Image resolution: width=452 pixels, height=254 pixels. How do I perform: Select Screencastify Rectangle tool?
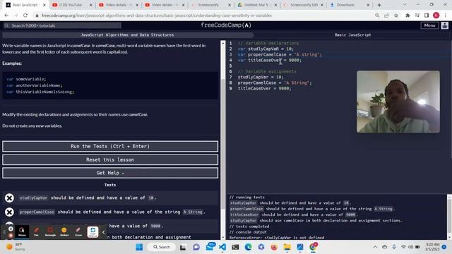coord(50,231)
